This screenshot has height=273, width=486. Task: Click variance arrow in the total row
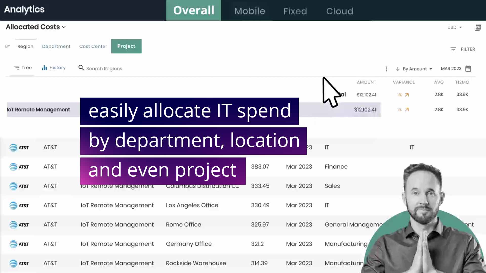[x=407, y=95]
